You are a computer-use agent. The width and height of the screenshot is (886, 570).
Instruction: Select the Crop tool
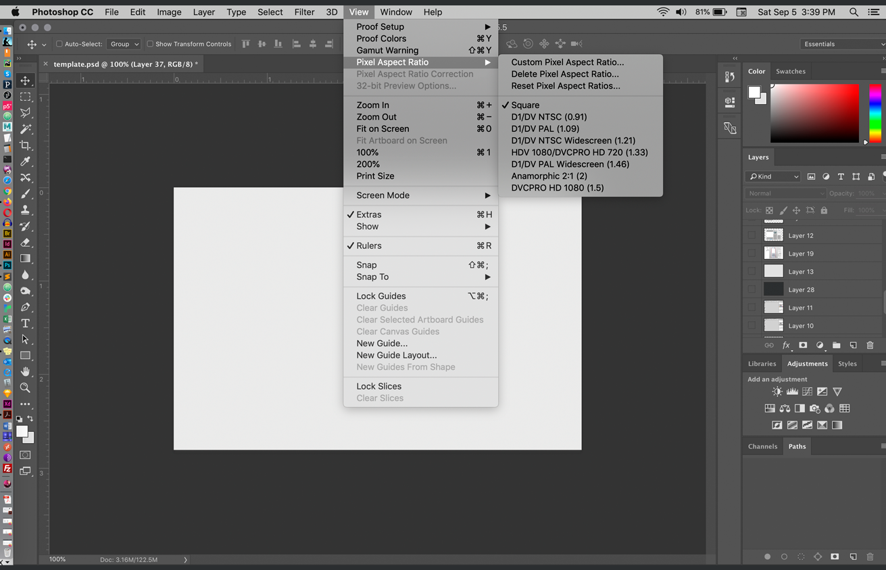pos(25,145)
